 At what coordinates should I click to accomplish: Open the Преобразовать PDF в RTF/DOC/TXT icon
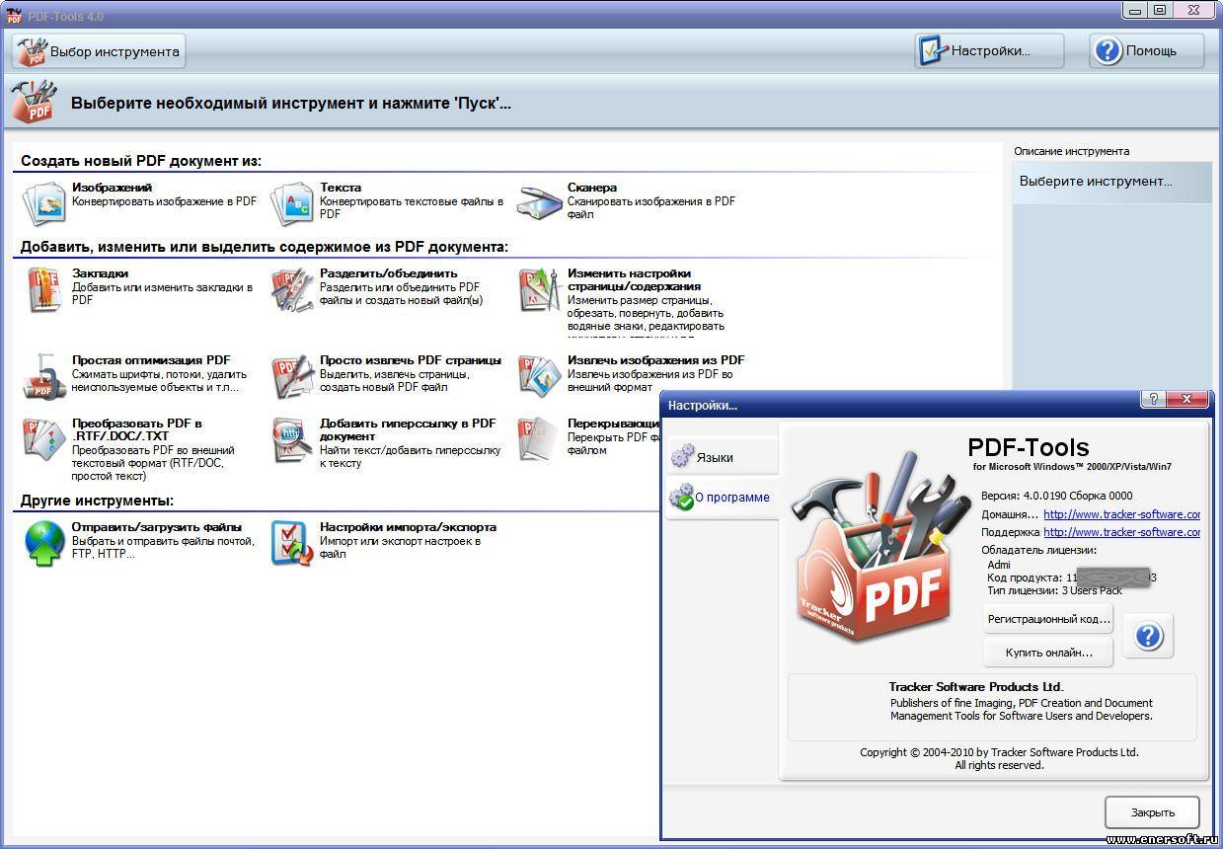click(x=44, y=439)
